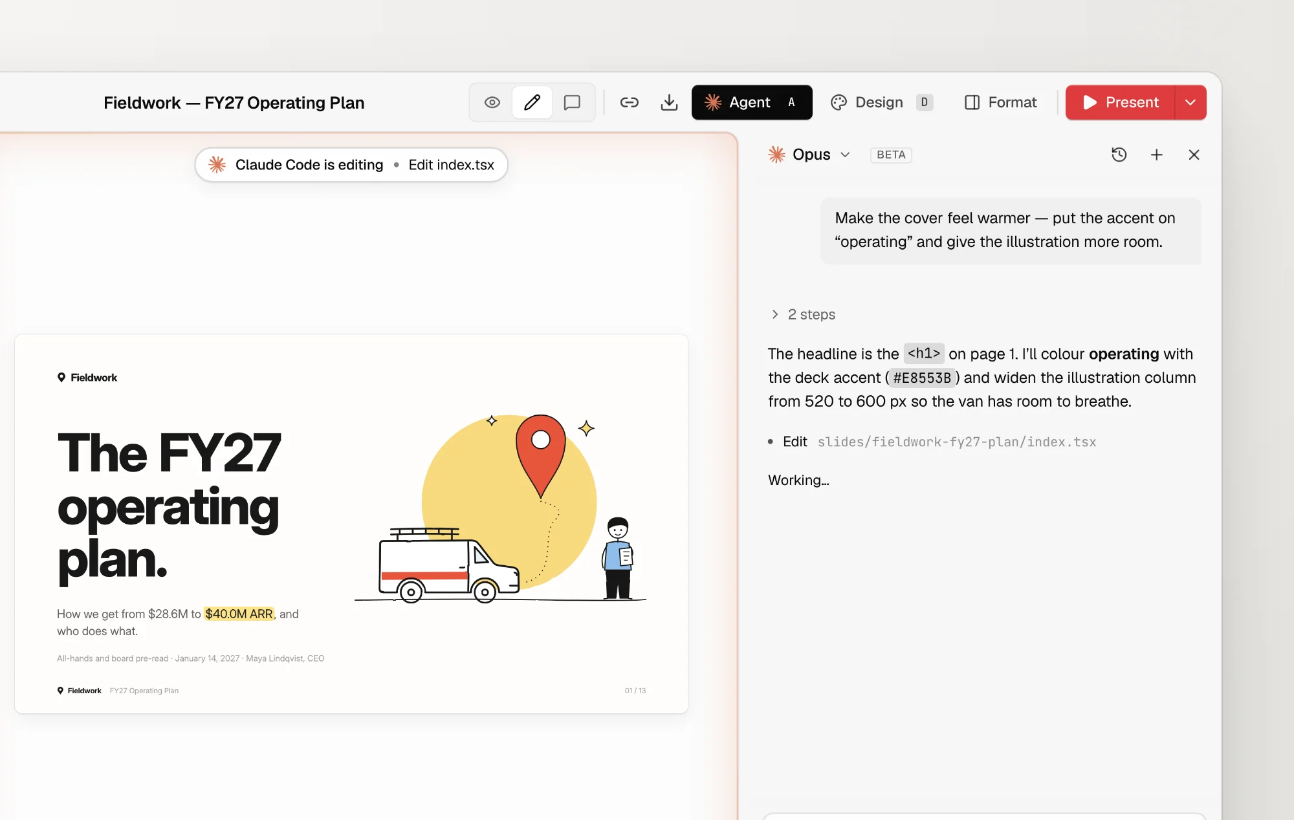Click the slide footer Fieldwork logo
The image size is (1294, 820).
(79, 691)
